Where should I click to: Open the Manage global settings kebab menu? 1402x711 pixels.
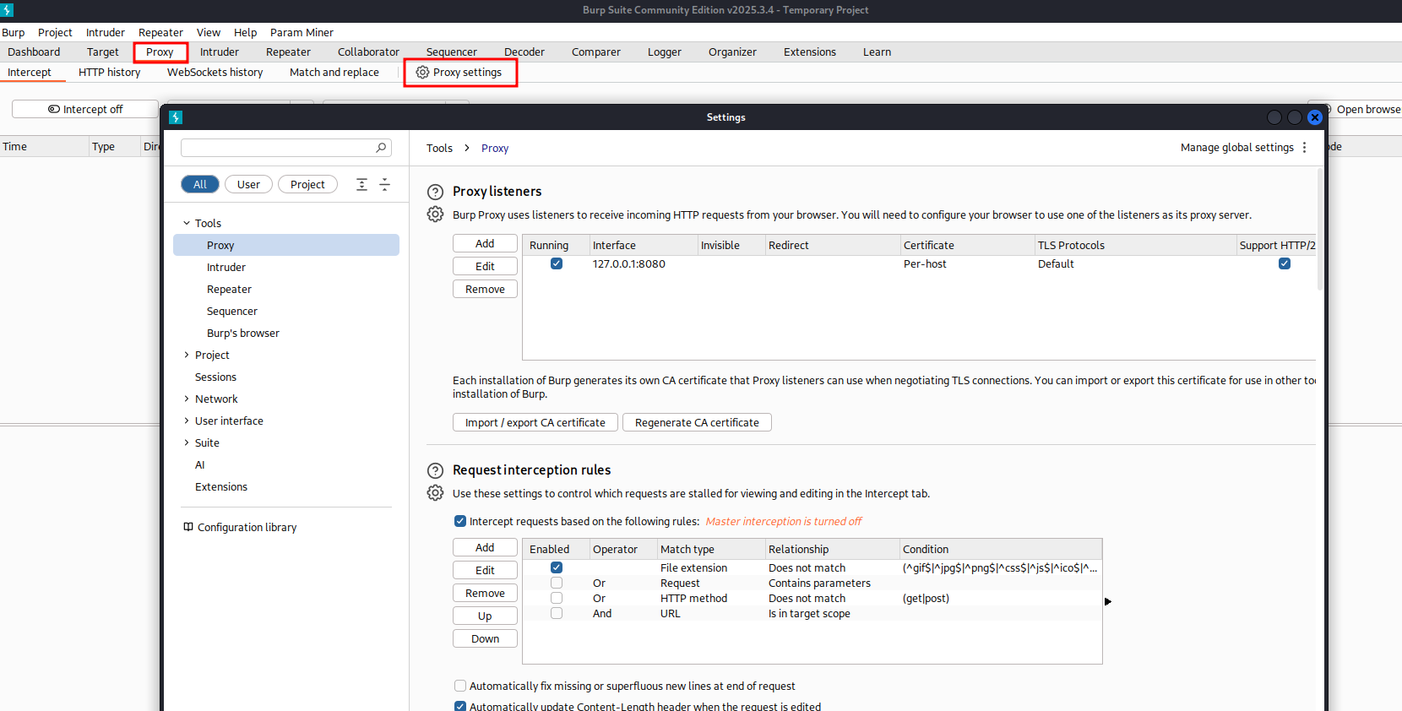coord(1304,148)
